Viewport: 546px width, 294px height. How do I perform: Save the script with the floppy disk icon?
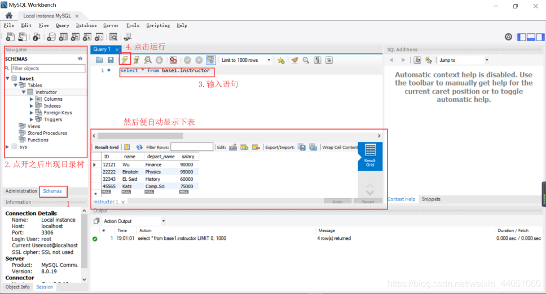[111, 60]
